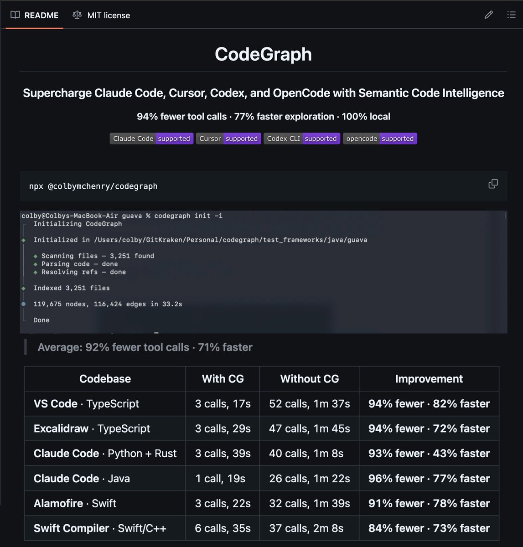Click the '91% fewer · 78% faster' cell
Viewport: 523px width, 547px height.
tap(429, 503)
